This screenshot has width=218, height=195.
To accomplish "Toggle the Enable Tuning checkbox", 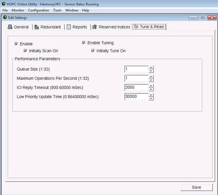I will point(84,43).
